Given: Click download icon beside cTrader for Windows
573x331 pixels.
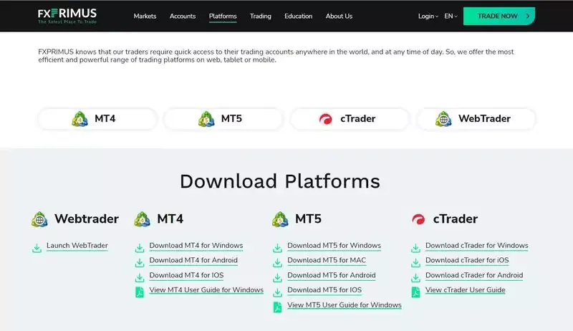Looking at the screenshot, I should (x=415, y=248).
